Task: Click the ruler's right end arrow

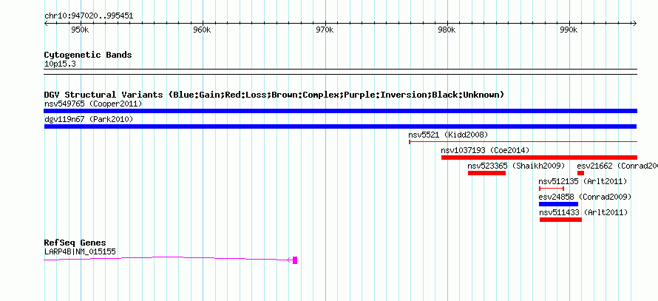Action: tap(634, 24)
